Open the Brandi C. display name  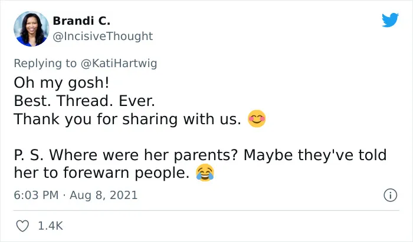click(x=81, y=21)
